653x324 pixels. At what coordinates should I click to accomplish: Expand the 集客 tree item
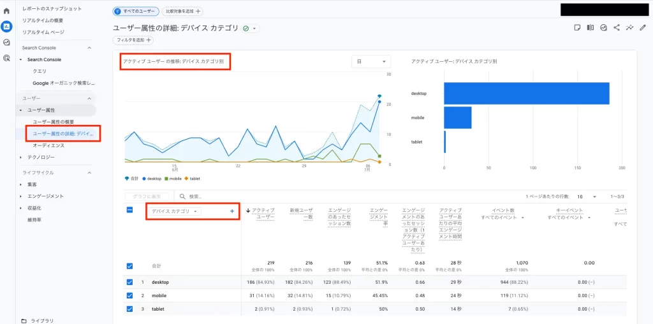(x=21, y=184)
